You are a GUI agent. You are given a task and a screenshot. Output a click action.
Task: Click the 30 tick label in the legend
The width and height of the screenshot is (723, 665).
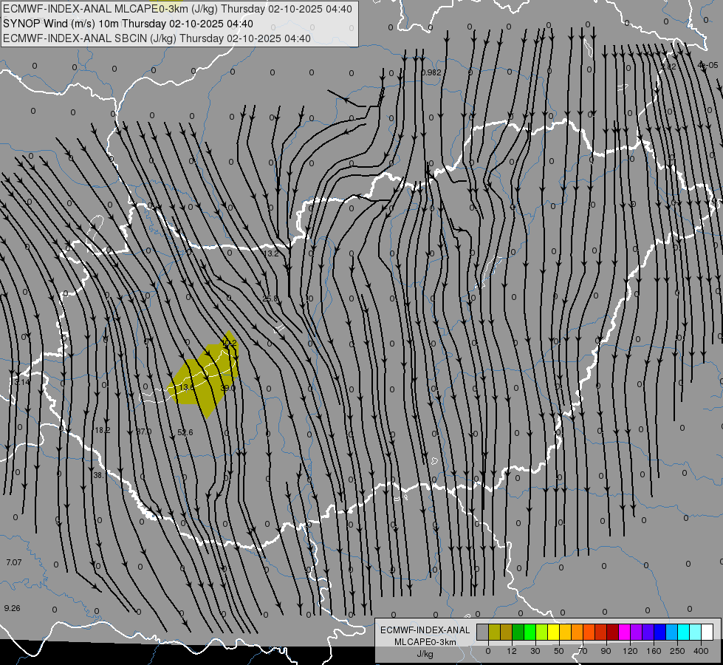535,651
